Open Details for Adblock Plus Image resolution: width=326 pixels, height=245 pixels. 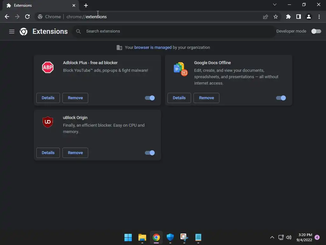pos(48,98)
